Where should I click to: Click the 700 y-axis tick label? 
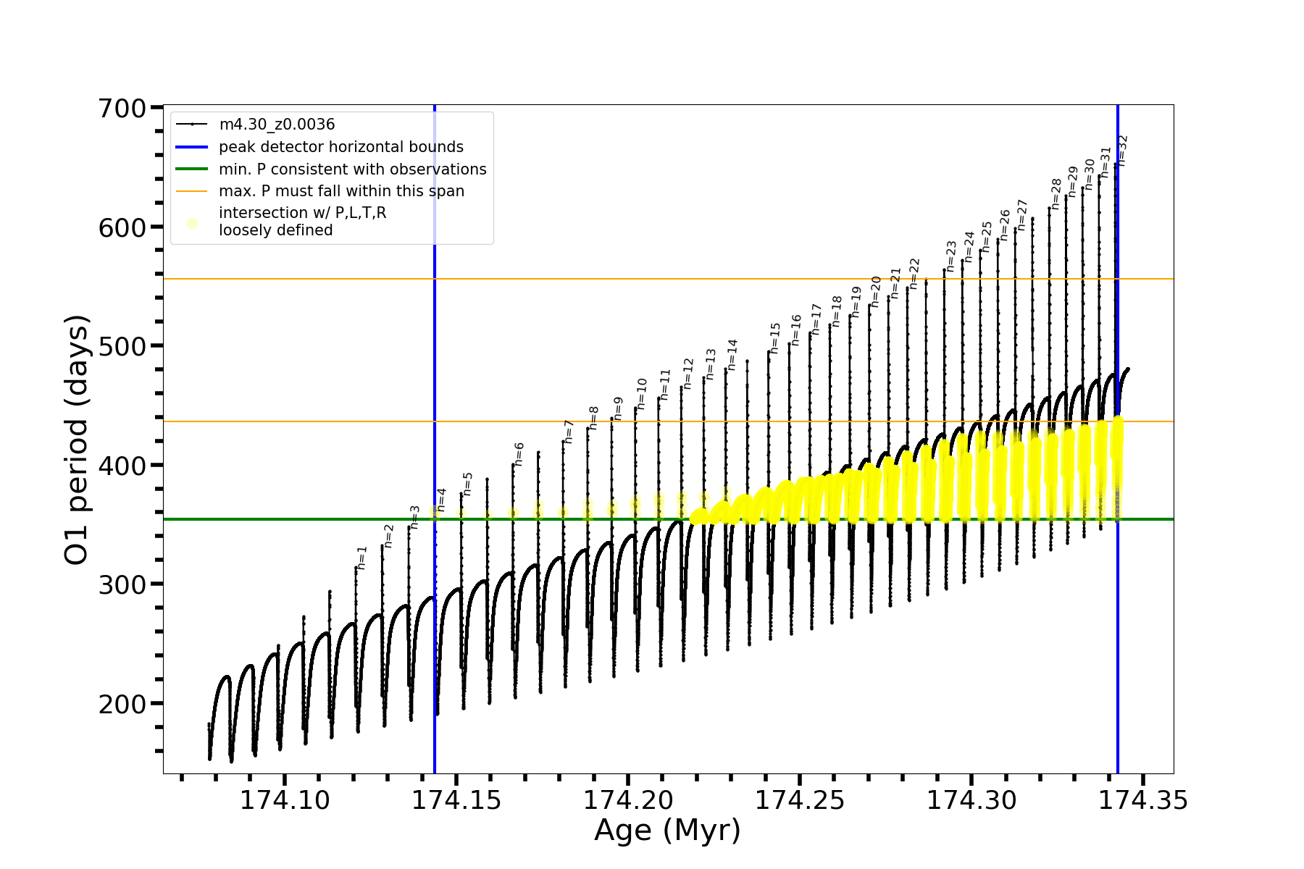tap(122, 109)
